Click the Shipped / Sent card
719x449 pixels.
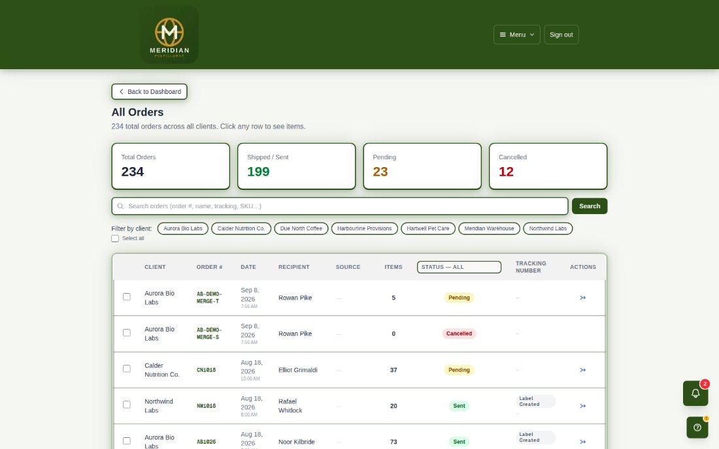click(x=297, y=166)
